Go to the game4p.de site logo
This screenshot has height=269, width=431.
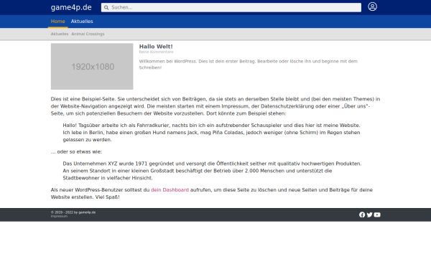[x=71, y=7]
